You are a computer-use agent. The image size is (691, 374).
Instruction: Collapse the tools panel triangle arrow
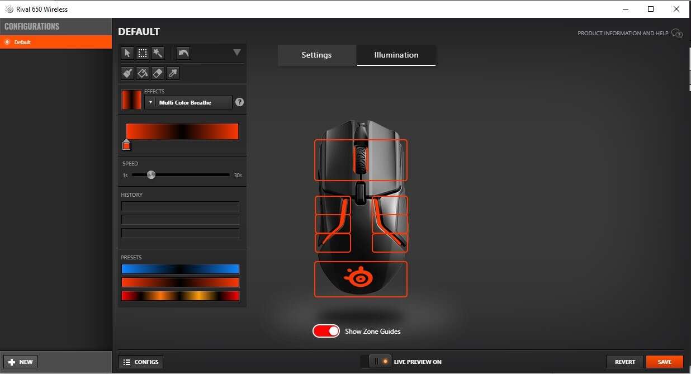click(237, 53)
